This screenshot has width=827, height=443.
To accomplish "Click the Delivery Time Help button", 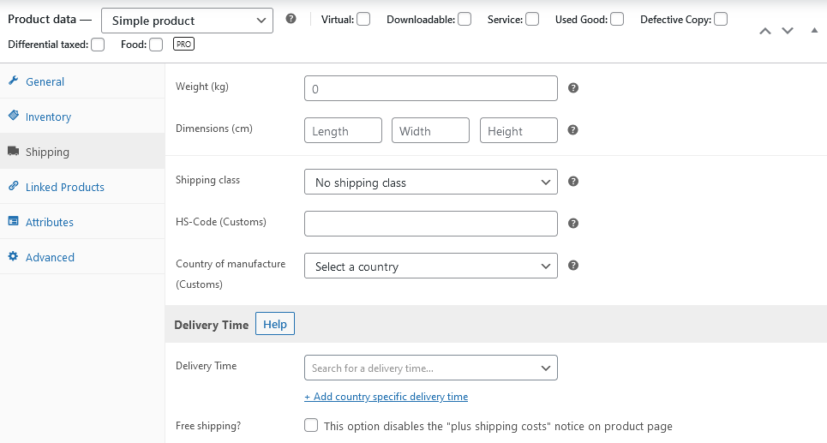I will [x=275, y=324].
